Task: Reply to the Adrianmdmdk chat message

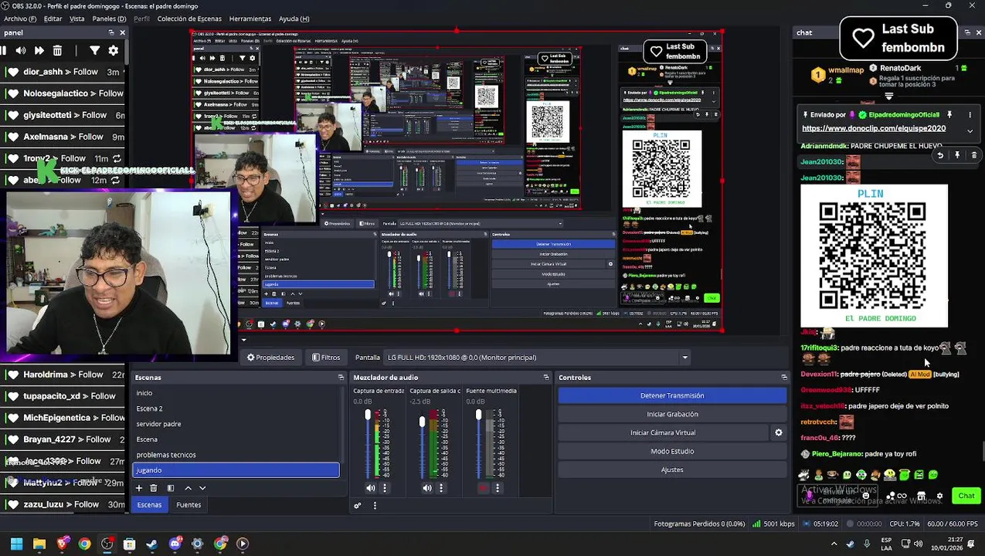Action: pos(940,155)
